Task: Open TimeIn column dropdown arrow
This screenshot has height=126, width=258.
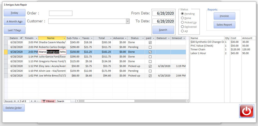Action: click(x=36, y=38)
